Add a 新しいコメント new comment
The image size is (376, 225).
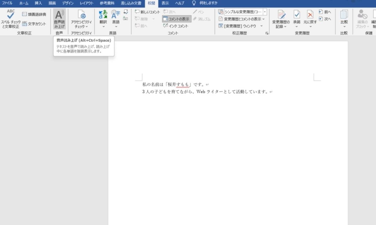[147, 12]
